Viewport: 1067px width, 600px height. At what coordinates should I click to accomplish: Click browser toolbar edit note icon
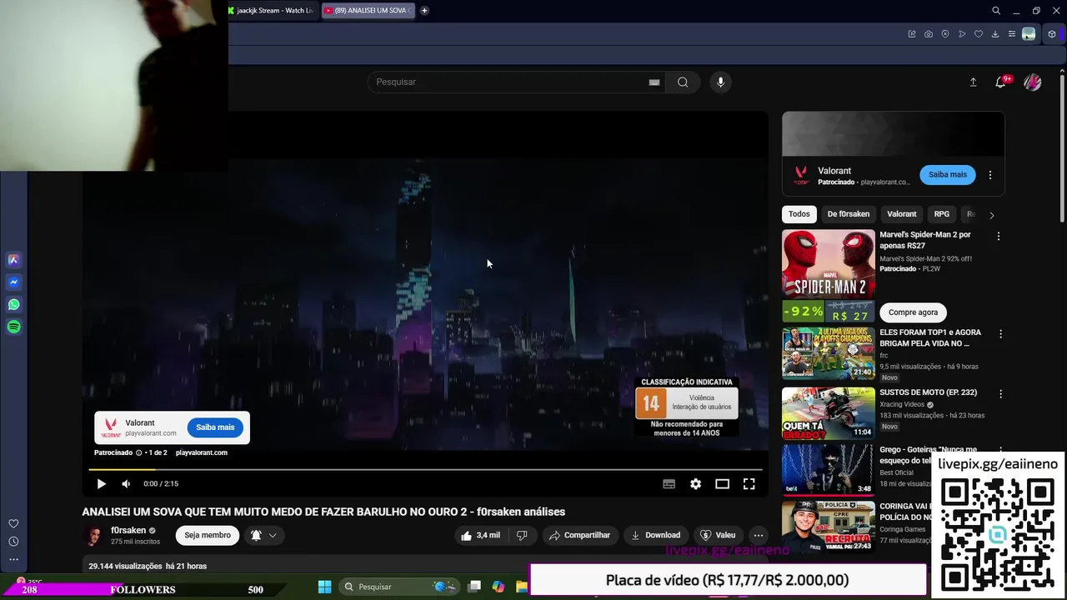pyautogui.click(x=912, y=34)
